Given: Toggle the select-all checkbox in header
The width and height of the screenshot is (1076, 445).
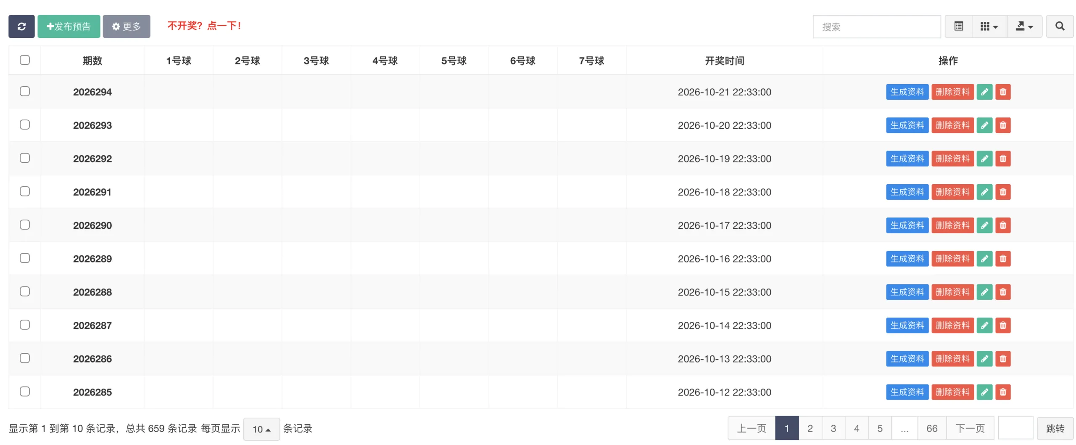Looking at the screenshot, I should point(25,60).
